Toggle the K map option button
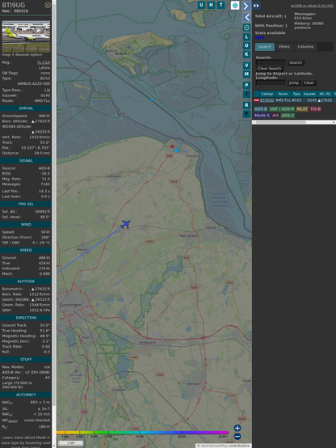Screen dimensions: 336x448 point(246,54)
